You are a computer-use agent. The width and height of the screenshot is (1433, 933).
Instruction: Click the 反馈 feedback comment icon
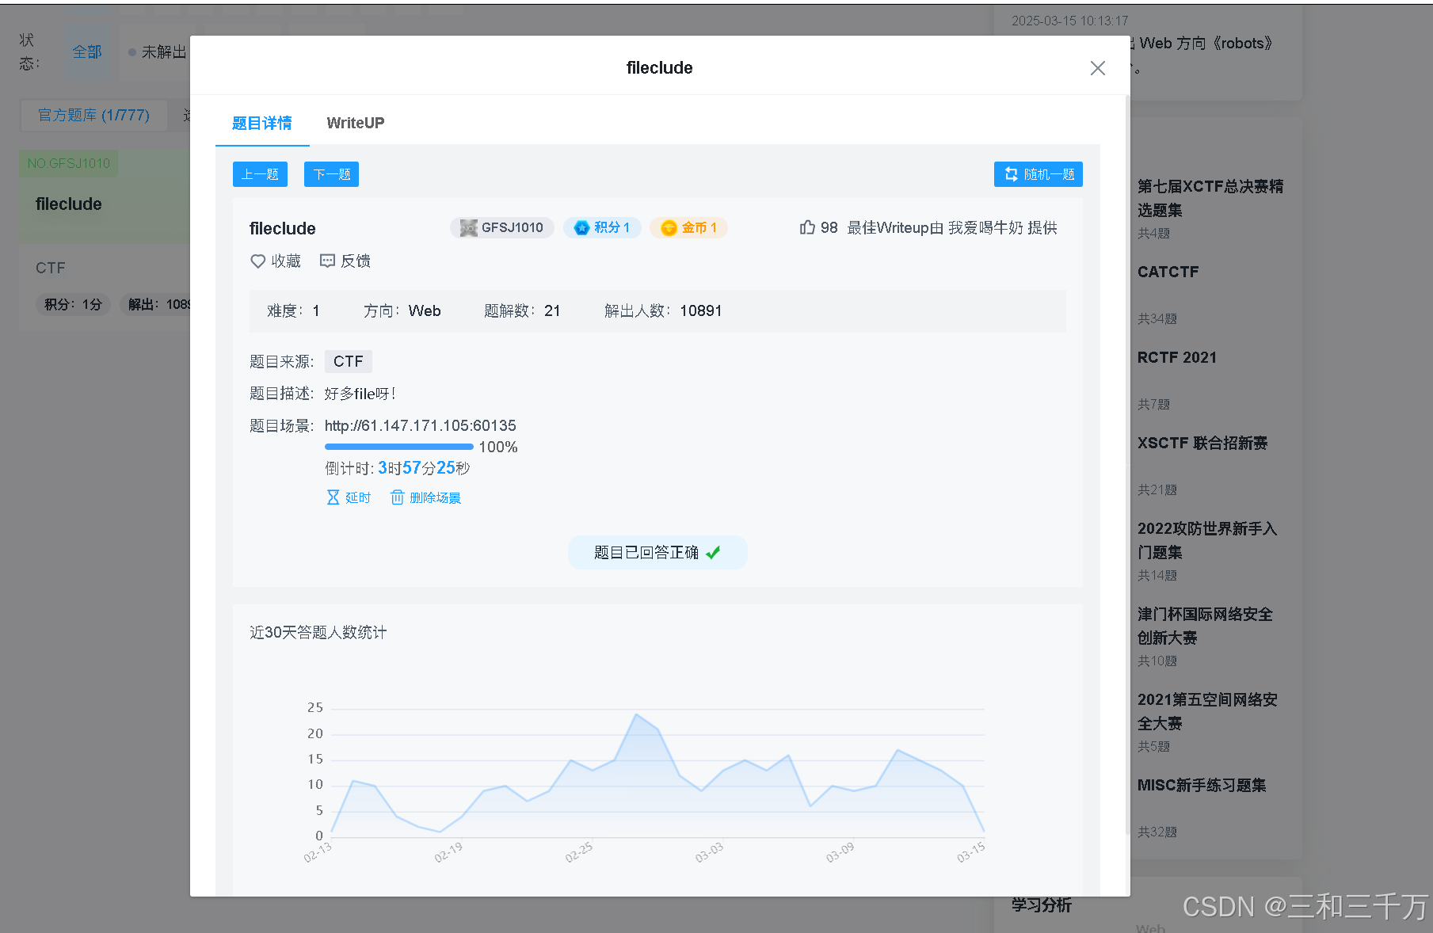pyautogui.click(x=327, y=261)
